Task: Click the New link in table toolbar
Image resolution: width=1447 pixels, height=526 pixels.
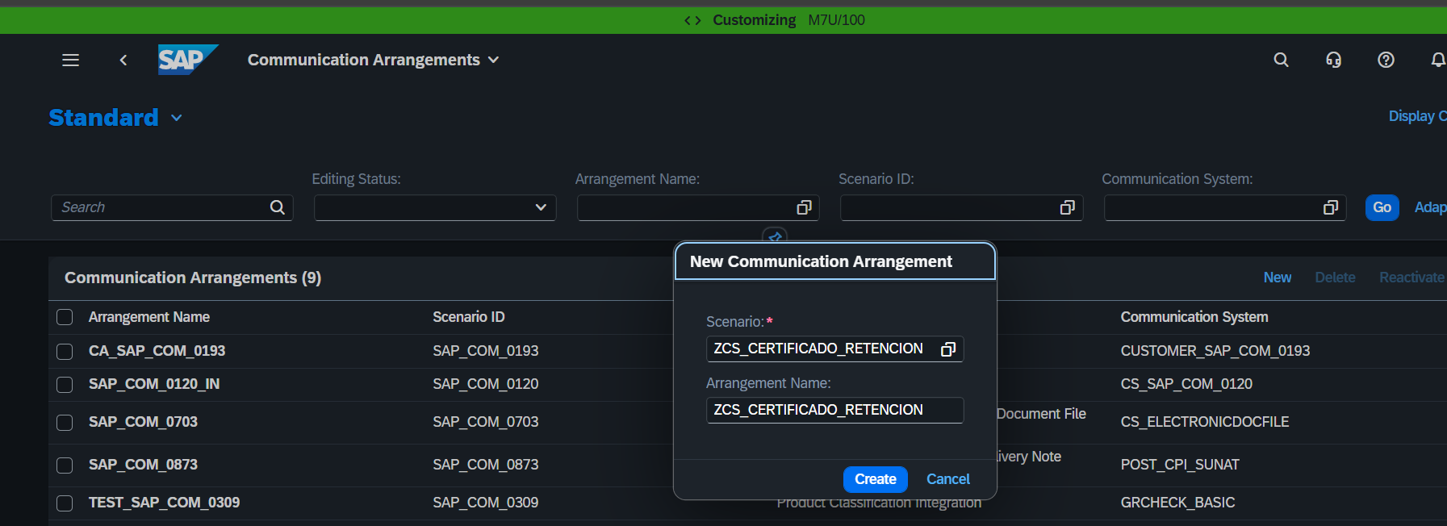Action: 1277,278
